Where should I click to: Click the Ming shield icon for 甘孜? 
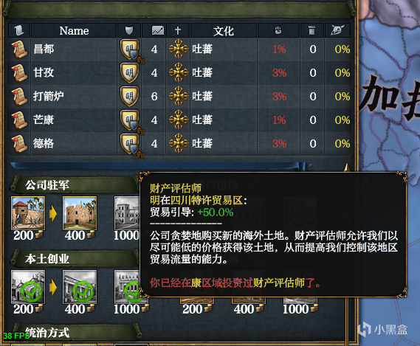pos(129,72)
